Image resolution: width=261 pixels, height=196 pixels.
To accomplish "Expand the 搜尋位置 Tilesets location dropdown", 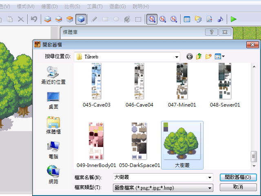I will [177, 57].
